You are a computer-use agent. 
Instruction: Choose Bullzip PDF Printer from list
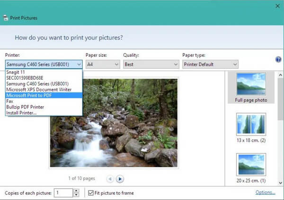pyautogui.click(x=25, y=107)
